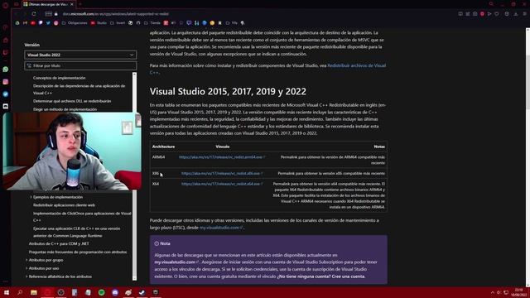Expand Atributos por grupo
Viewport: 530px width, 298px height.
click(x=26, y=260)
